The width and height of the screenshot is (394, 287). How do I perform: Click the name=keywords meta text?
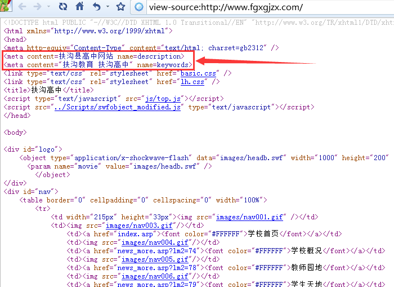163,65
